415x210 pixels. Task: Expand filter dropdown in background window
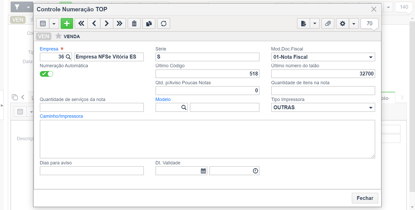click(x=28, y=7)
